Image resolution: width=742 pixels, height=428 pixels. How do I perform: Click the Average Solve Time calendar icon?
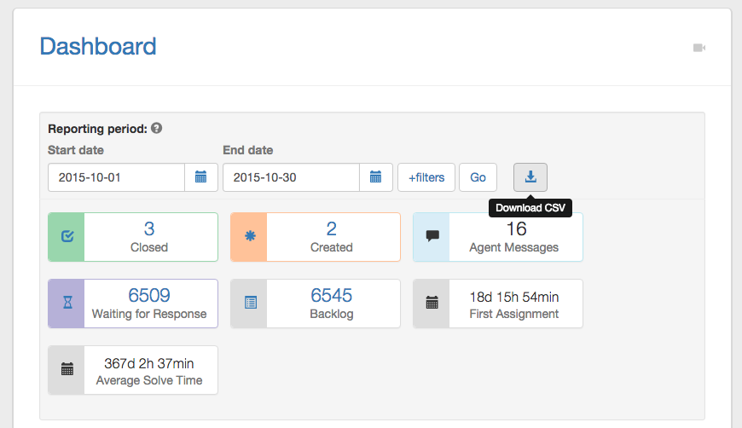[67, 370]
